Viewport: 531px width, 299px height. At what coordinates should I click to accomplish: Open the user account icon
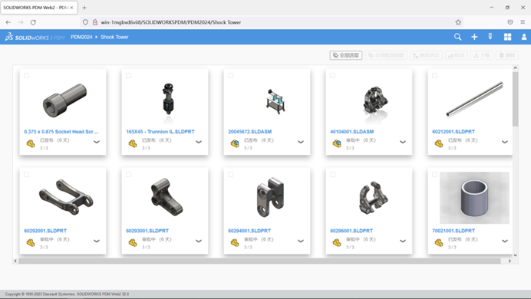point(523,37)
